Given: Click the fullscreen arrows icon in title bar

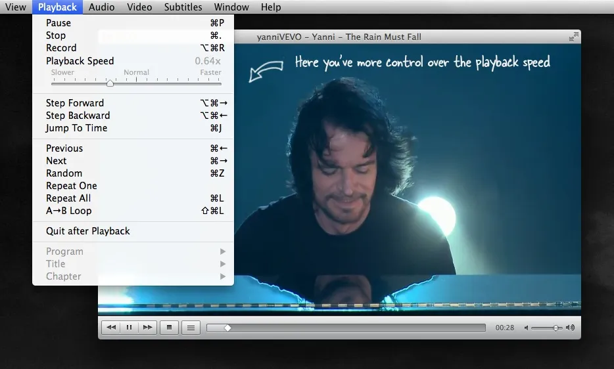Looking at the screenshot, I should 574,37.
